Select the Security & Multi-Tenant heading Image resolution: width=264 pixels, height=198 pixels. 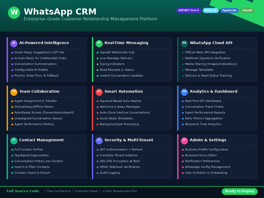coord(129,140)
